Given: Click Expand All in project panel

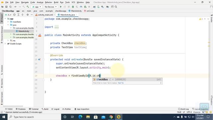Looking at the screenshot, I should (x=18, y=15).
